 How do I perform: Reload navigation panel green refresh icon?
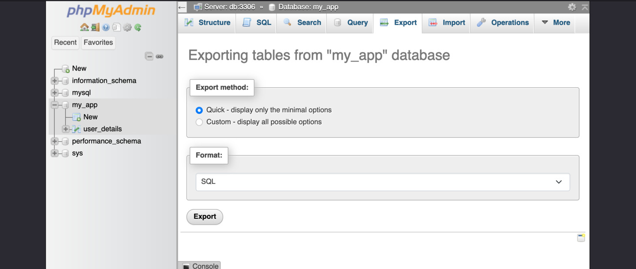click(138, 27)
